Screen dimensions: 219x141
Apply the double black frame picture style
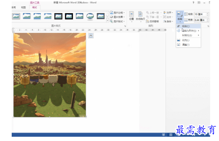pyautogui.click(x=58, y=16)
